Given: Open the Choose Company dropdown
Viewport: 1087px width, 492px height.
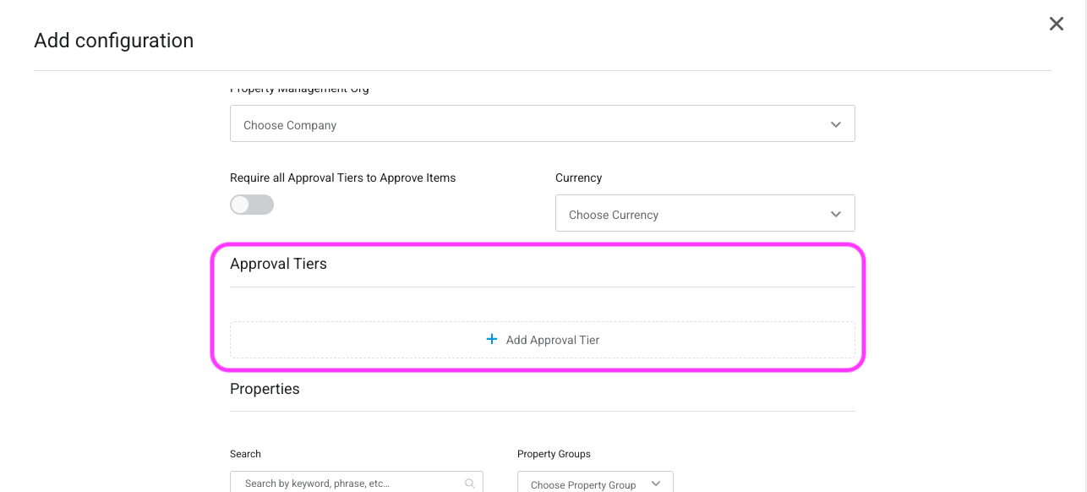Looking at the screenshot, I should pyautogui.click(x=541, y=124).
